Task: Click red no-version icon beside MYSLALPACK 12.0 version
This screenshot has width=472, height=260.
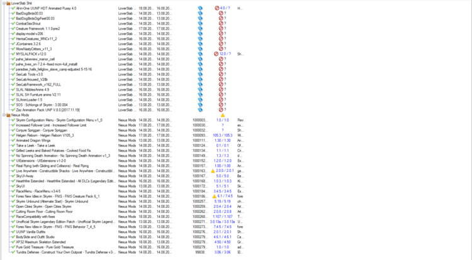Action: click(216, 54)
